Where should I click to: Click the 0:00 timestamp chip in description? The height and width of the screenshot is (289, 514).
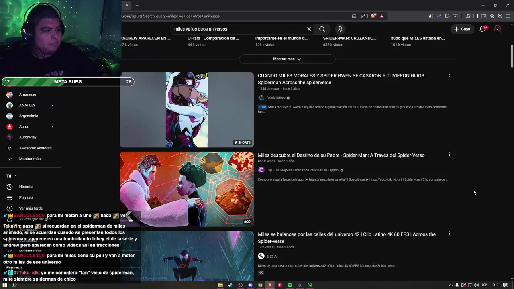tap(262, 107)
